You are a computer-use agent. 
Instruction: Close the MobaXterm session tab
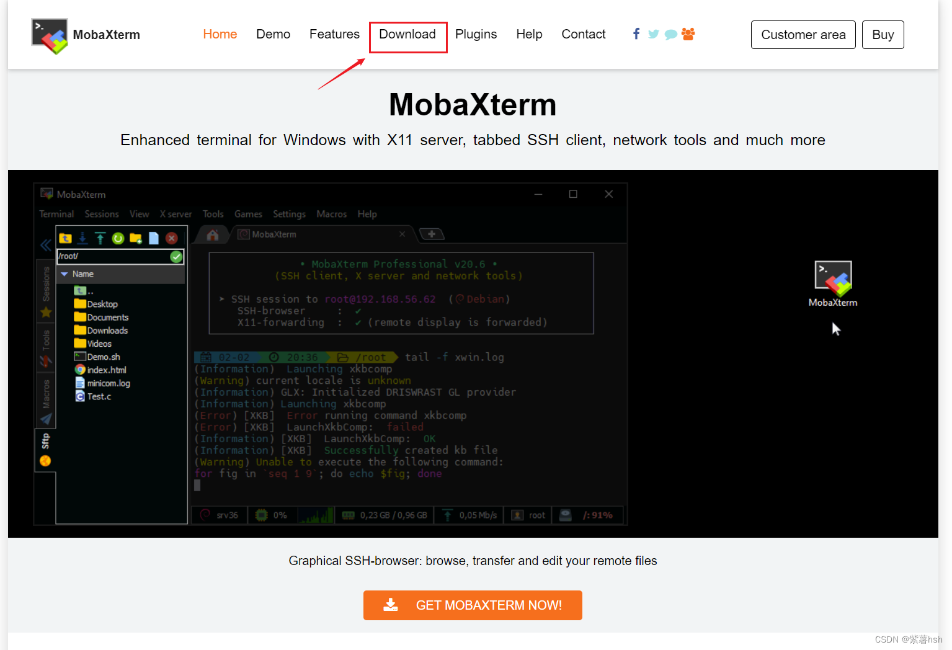tap(402, 234)
